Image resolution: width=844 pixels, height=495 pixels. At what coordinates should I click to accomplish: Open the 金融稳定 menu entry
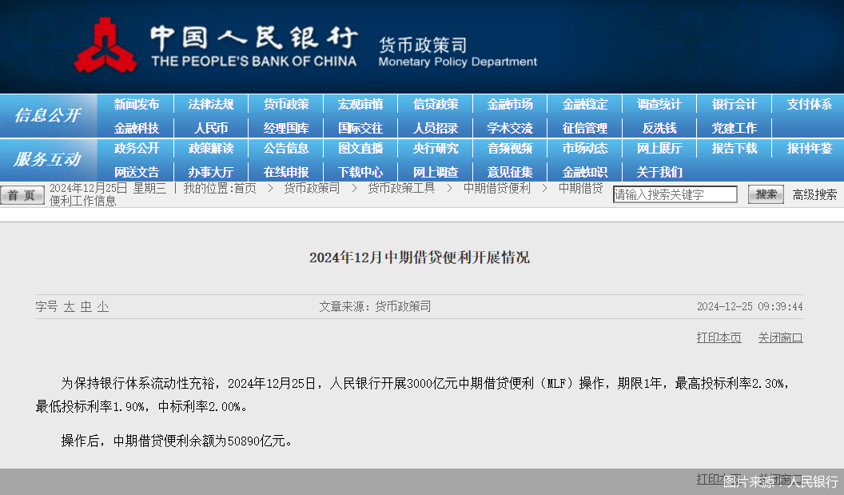[586, 104]
